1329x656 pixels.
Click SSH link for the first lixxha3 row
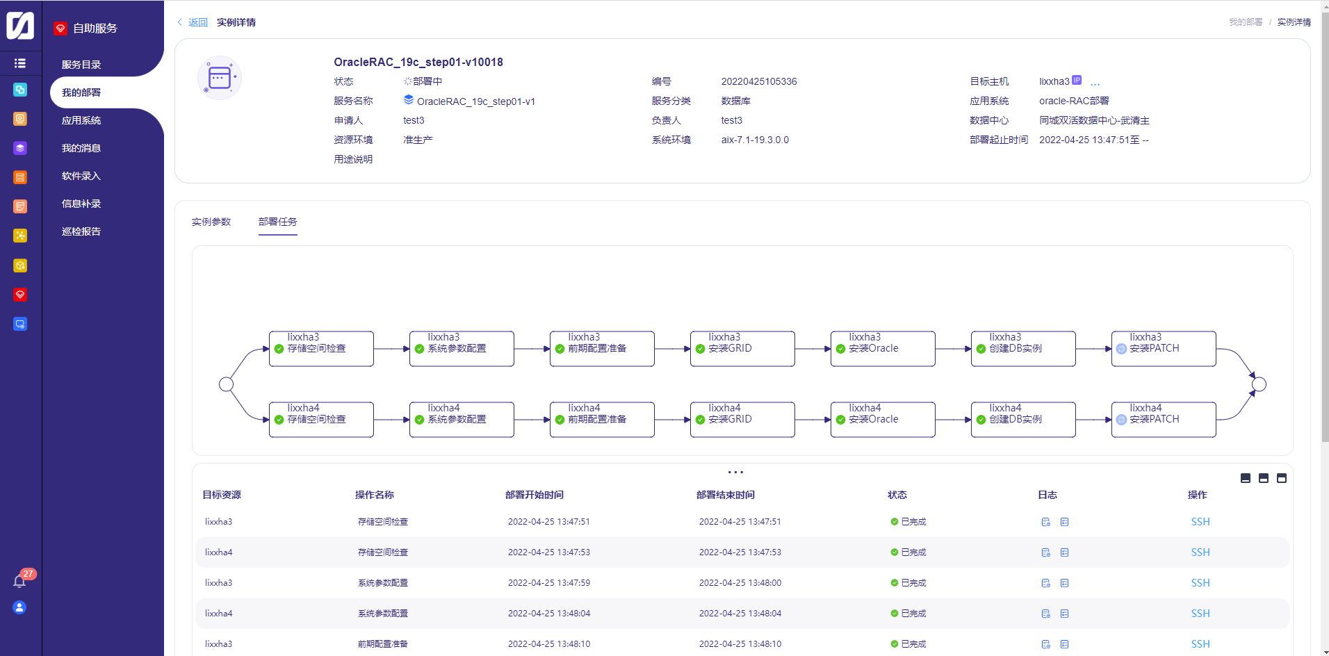1200,522
